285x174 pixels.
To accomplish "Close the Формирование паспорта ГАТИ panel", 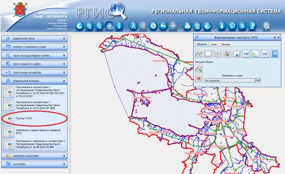I will point(279,37).
